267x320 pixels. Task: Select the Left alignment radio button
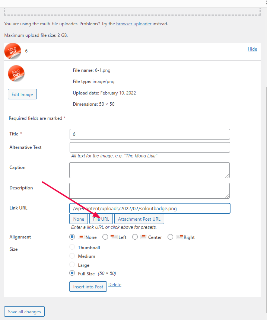[x=105, y=237]
